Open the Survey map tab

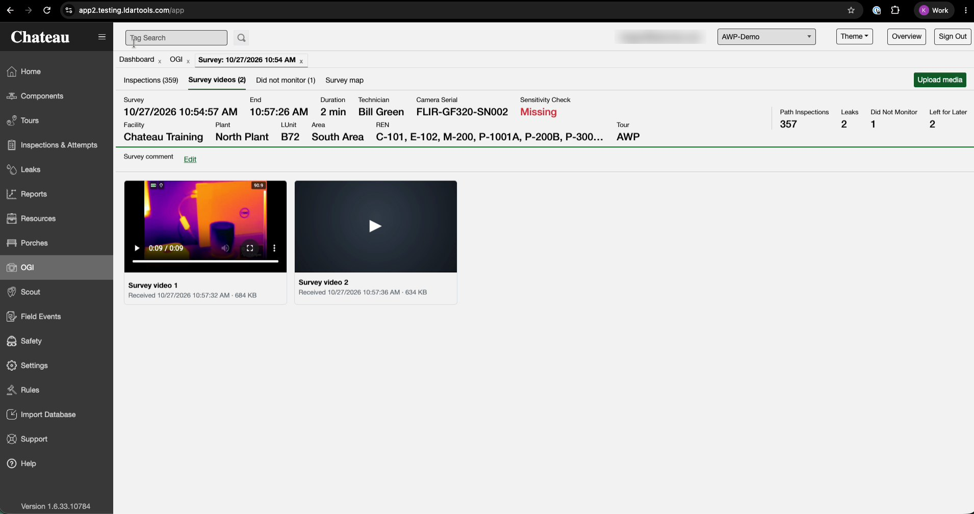pyautogui.click(x=345, y=80)
